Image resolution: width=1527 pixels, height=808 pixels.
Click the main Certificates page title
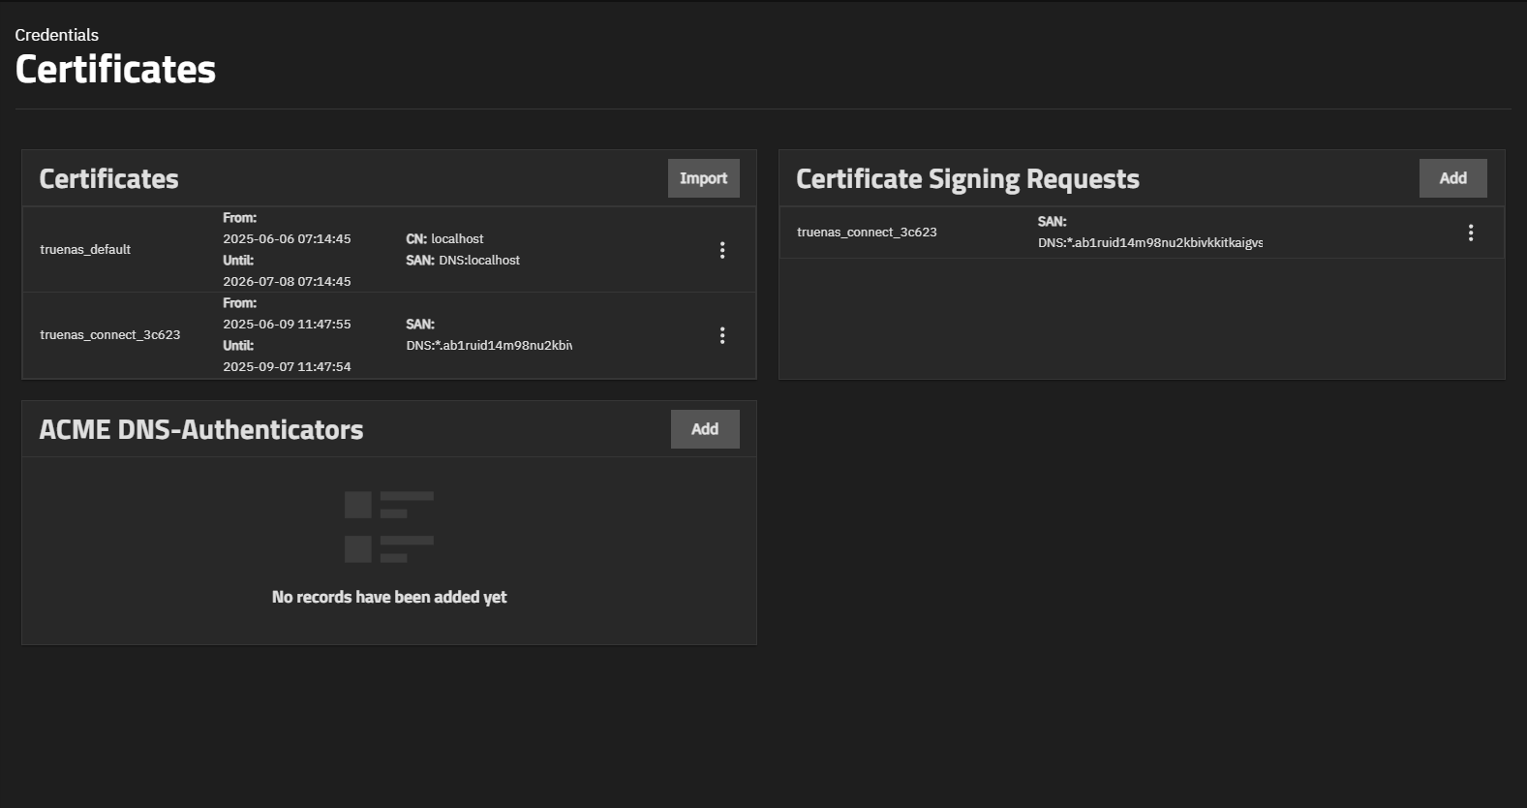[x=115, y=70]
